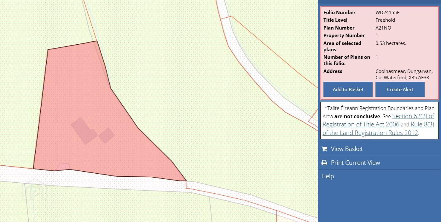Click the Number of Plans on this folio label
The width and height of the screenshot is (441, 222).
pos(347,60)
